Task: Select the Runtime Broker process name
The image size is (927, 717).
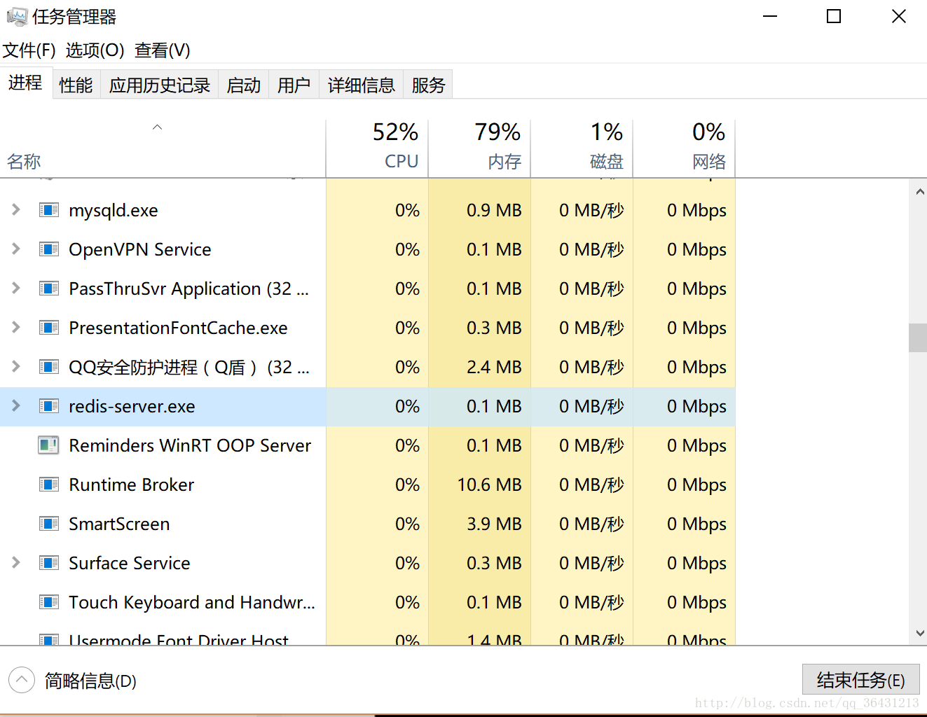Action: point(132,485)
